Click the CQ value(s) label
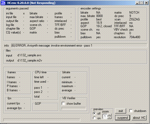 coord(13,32)
